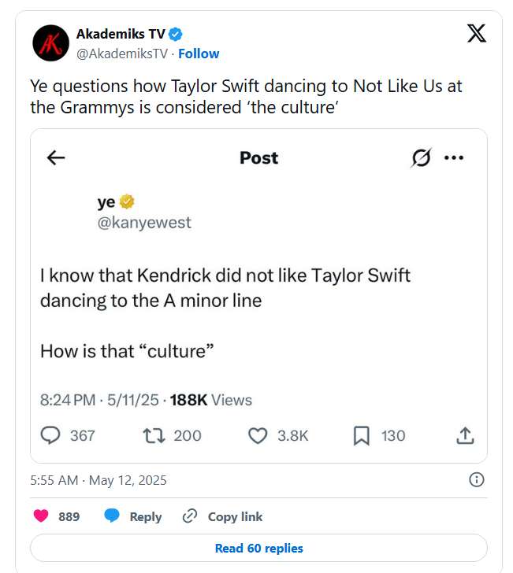The width and height of the screenshot is (513, 573).
Task: Click the Akademiks TV display name
Action: pos(121,34)
